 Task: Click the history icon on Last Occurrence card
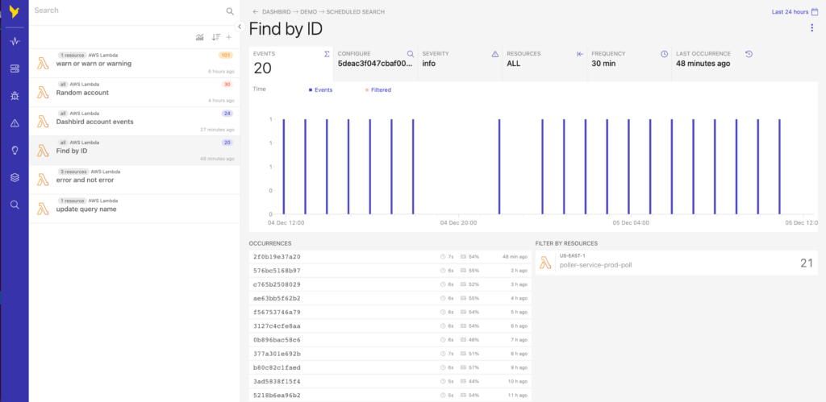click(x=749, y=54)
